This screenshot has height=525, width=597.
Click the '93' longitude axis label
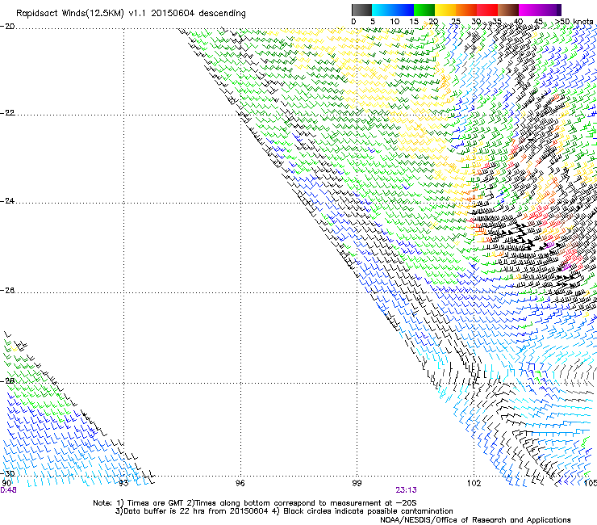click(123, 483)
